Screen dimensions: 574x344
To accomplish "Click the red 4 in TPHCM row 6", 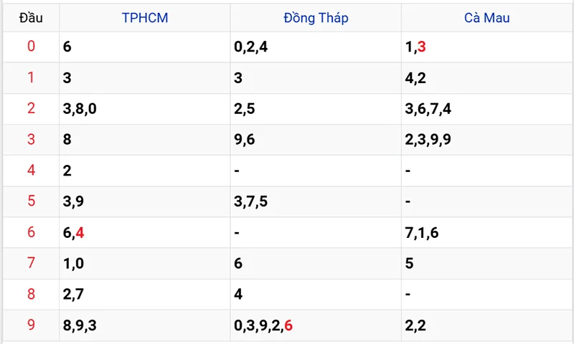I will pyautogui.click(x=80, y=232).
